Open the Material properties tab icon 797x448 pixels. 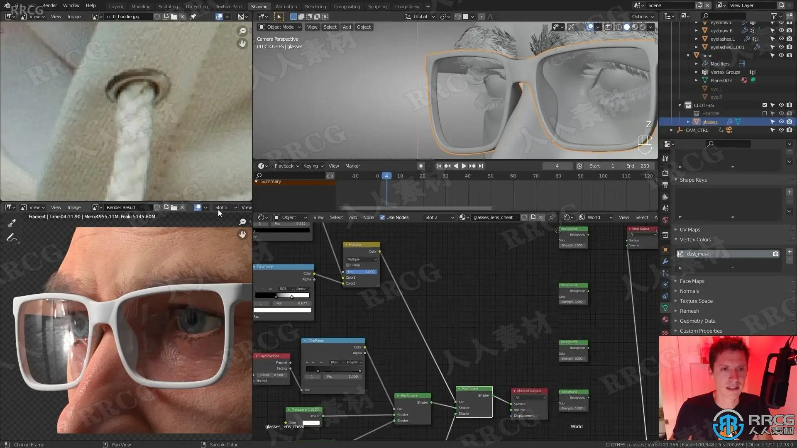[x=665, y=319]
